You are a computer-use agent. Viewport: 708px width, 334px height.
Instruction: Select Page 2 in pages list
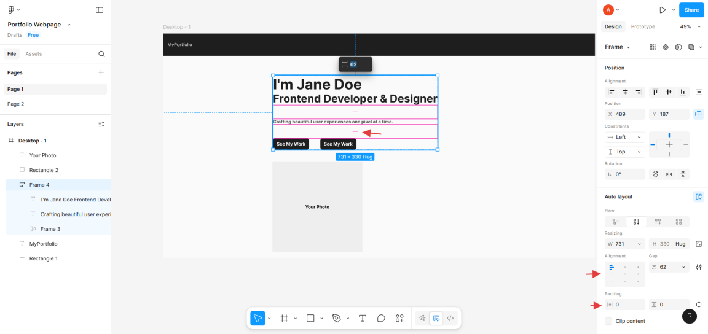click(x=16, y=104)
